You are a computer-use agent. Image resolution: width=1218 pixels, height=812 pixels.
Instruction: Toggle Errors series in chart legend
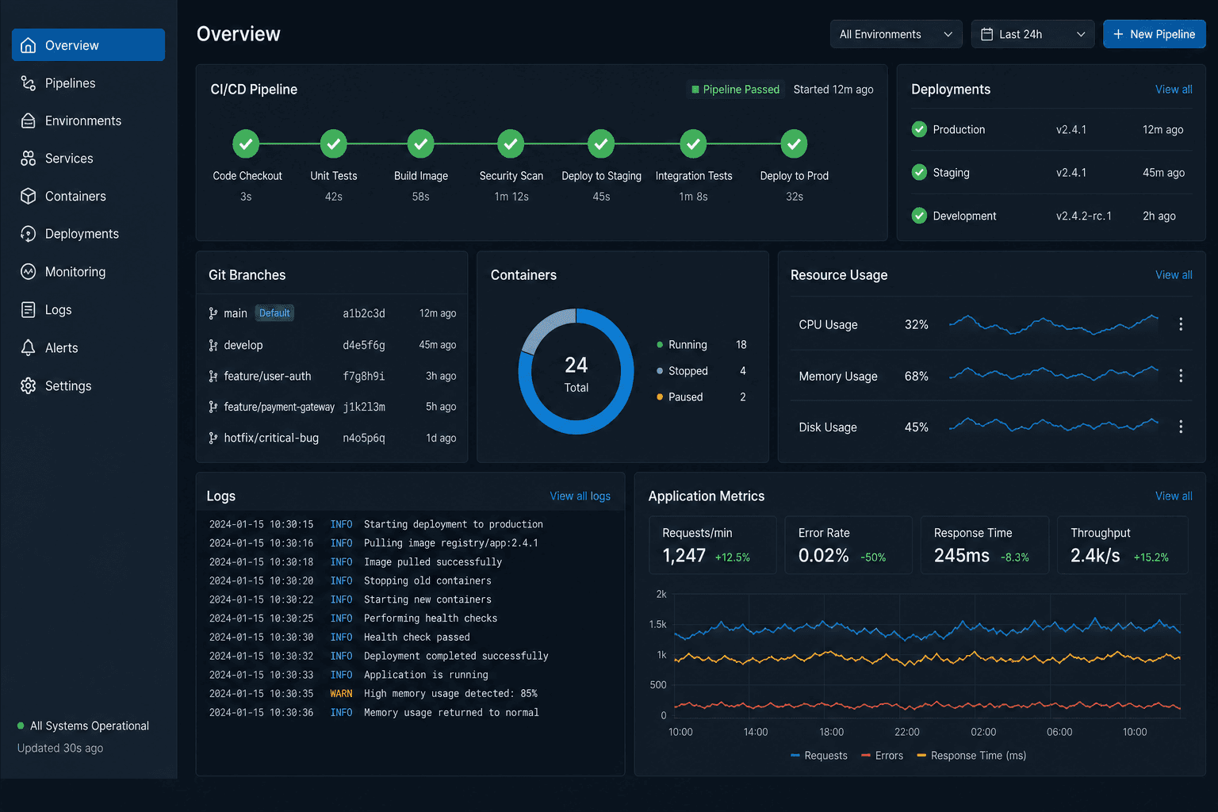(883, 756)
